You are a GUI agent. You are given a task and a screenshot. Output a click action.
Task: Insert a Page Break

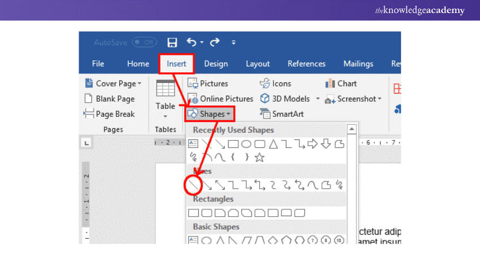click(110, 114)
